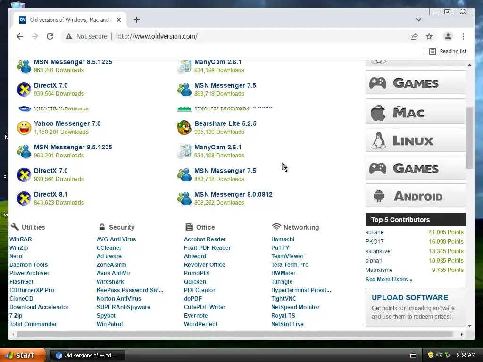The width and height of the screenshot is (483, 362).
Task: Open the Reading list
Action: tap(448, 51)
